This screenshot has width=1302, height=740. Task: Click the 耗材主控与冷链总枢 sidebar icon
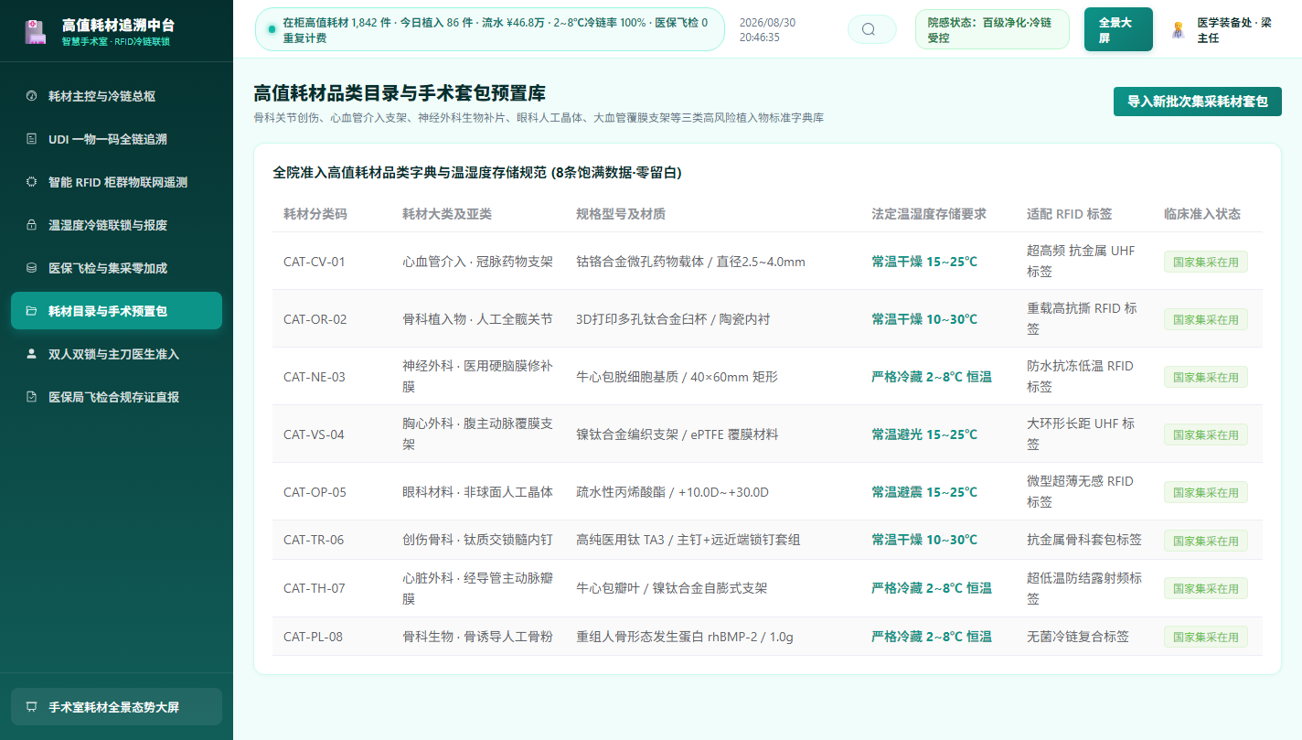(32, 96)
